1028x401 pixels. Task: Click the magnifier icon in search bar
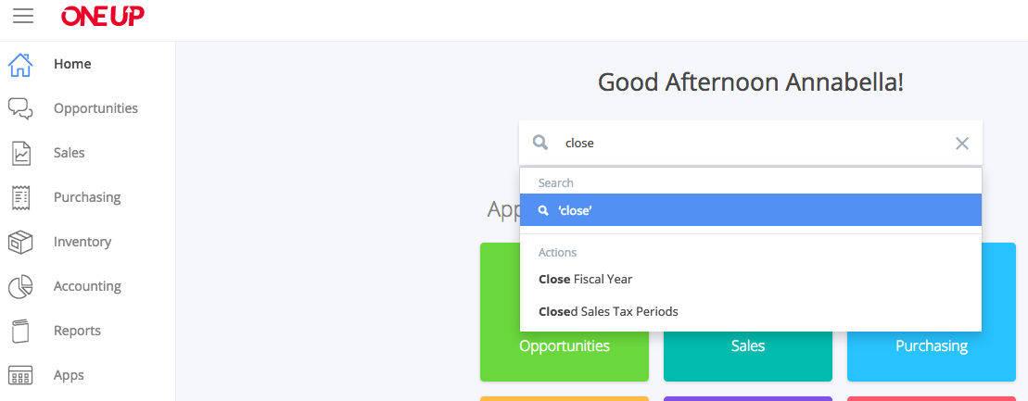pyautogui.click(x=540, y=144)
